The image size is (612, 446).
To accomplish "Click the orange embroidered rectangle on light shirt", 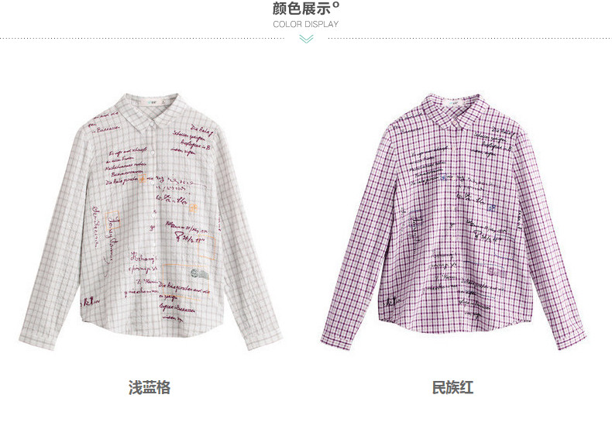I will click(185, 282).
